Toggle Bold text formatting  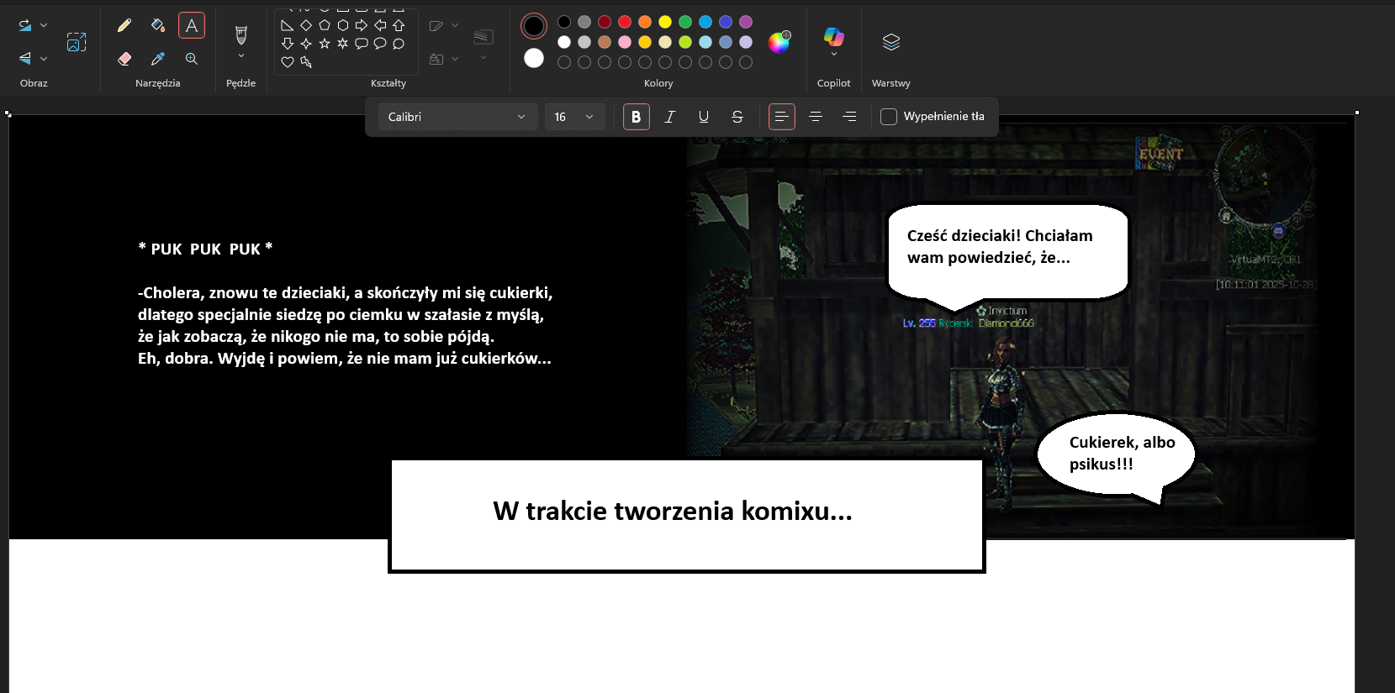click(x=636, y=117)
